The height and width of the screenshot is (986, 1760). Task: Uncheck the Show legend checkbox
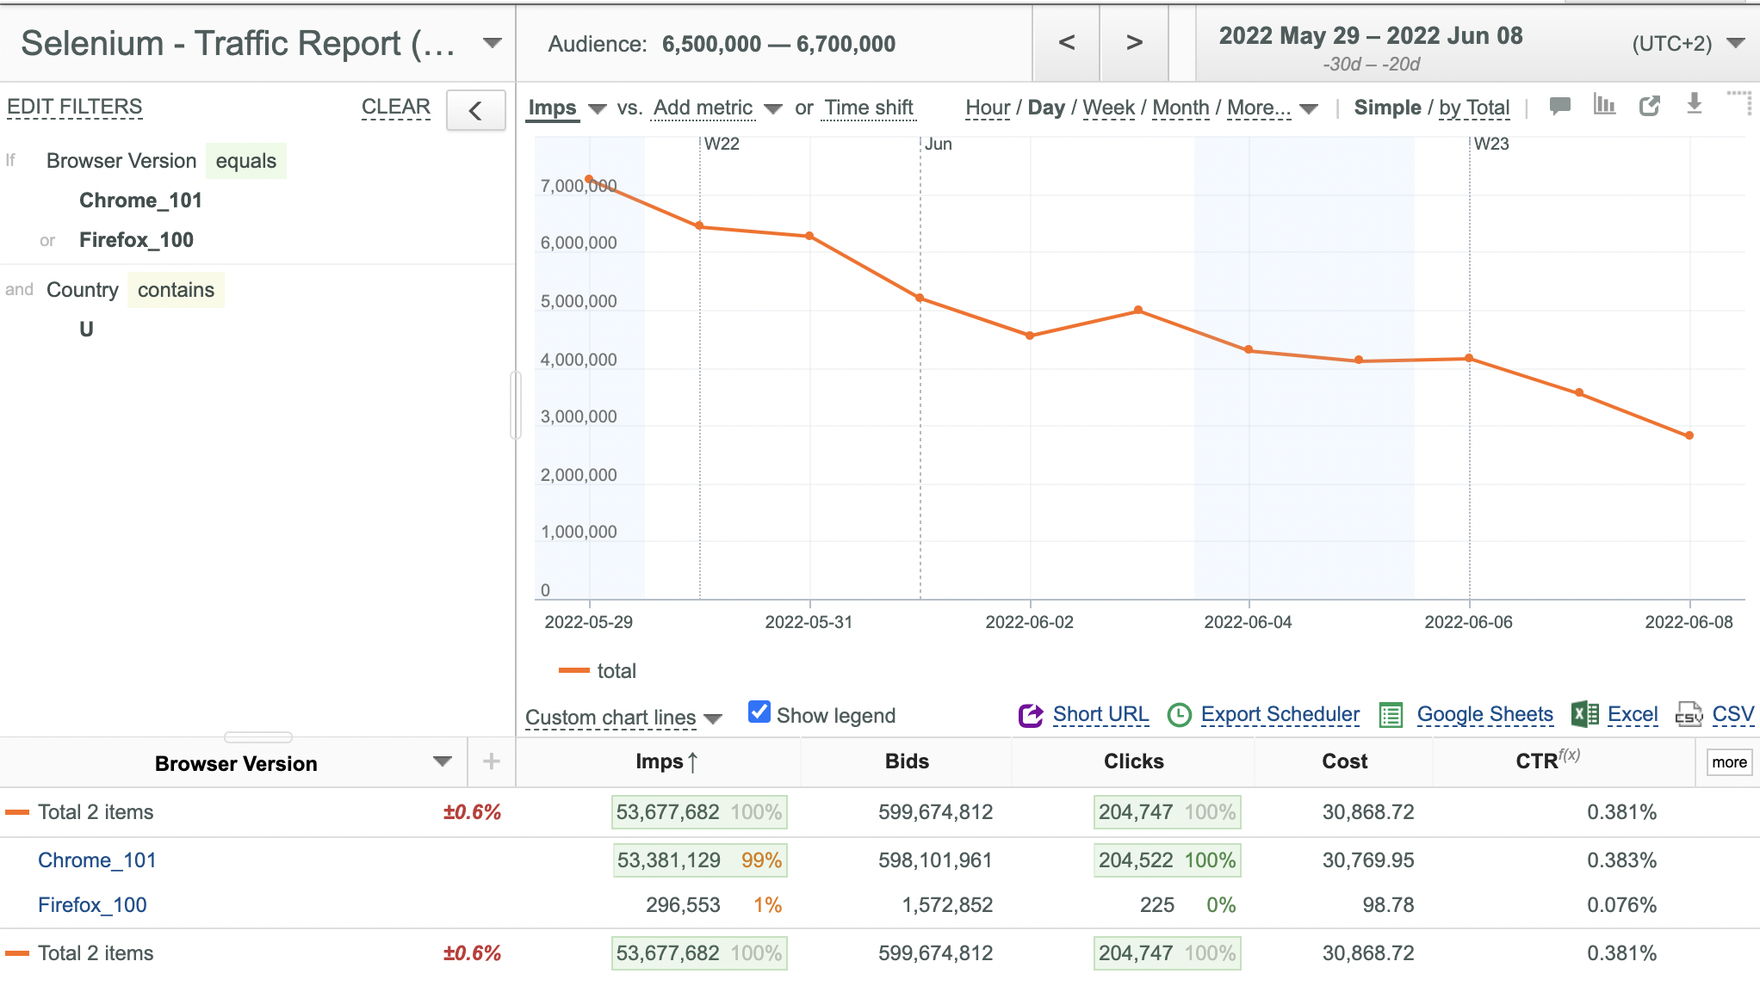point(759,712)
